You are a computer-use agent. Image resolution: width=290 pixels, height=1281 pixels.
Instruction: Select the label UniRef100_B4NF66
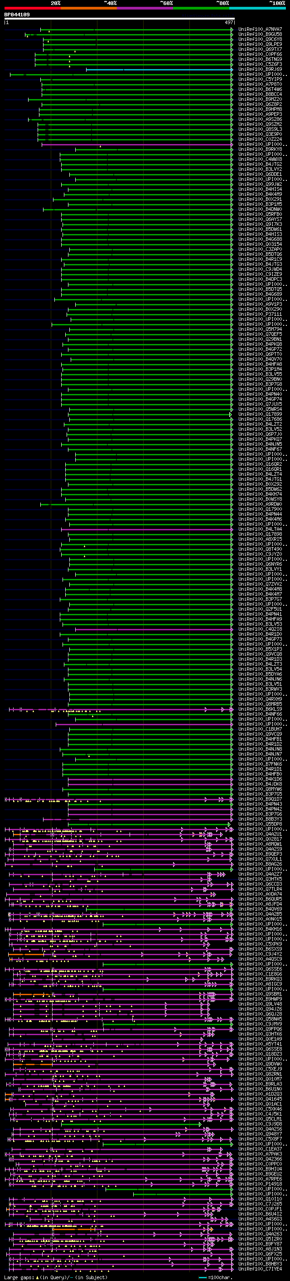260,714
